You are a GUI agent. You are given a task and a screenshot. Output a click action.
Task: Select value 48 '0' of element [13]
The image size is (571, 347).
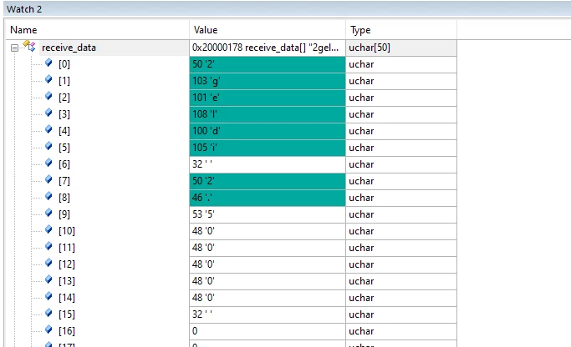click(x=268, y=281)
